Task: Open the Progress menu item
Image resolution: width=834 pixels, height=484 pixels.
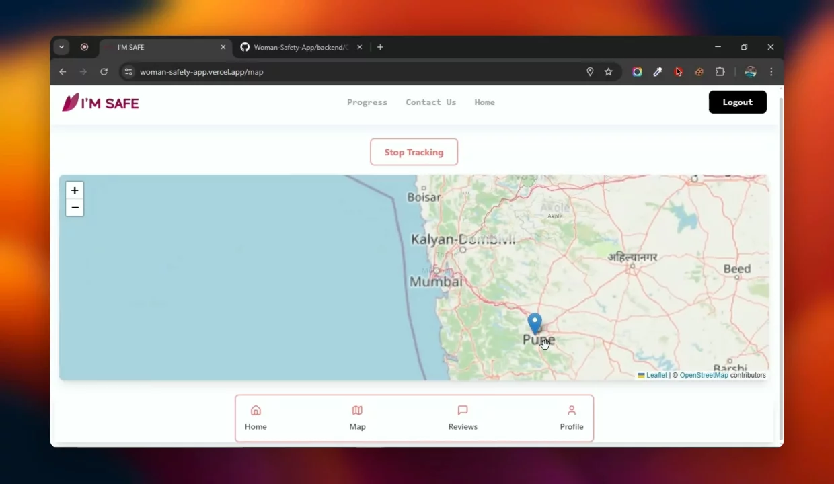Action: [x=367, y=102]
